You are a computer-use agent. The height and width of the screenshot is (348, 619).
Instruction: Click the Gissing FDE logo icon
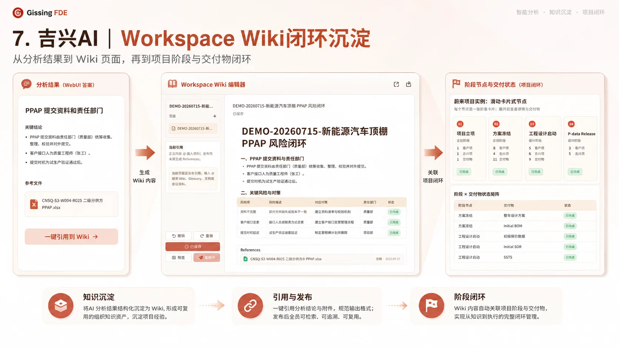[x=18, y=13]
